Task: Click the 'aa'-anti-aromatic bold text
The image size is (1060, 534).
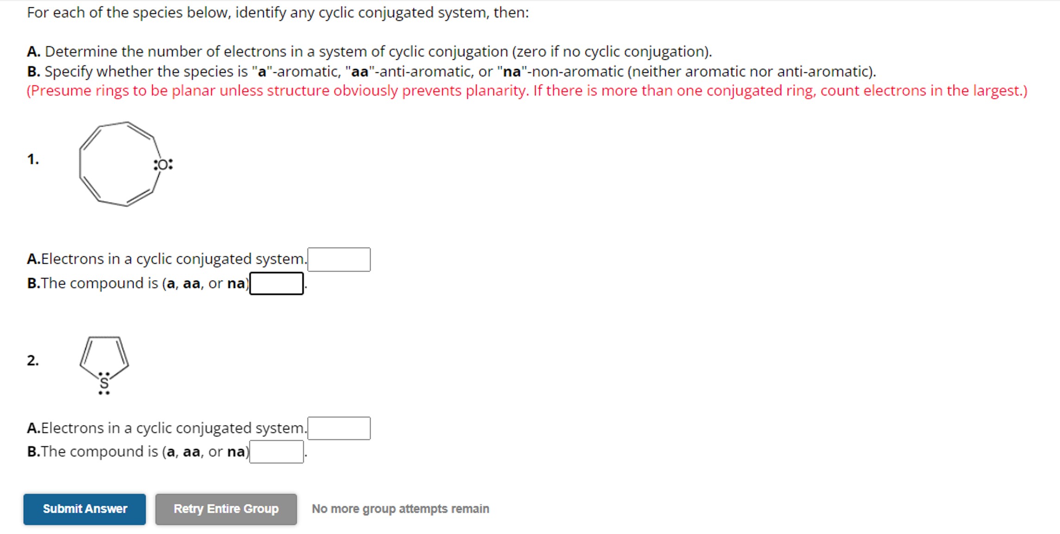Action: (361, 71)
